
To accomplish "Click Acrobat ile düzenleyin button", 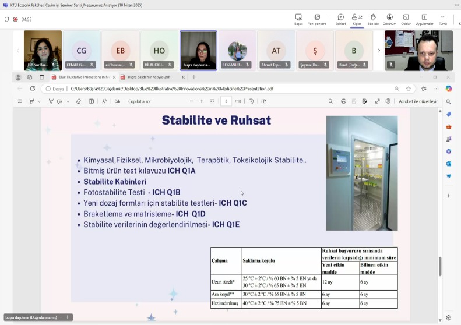I will [x=418, y=101].
